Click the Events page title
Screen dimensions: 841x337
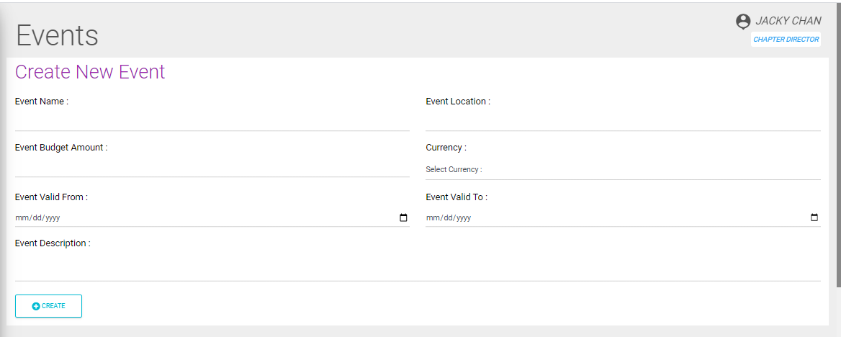tap(58, 35)
